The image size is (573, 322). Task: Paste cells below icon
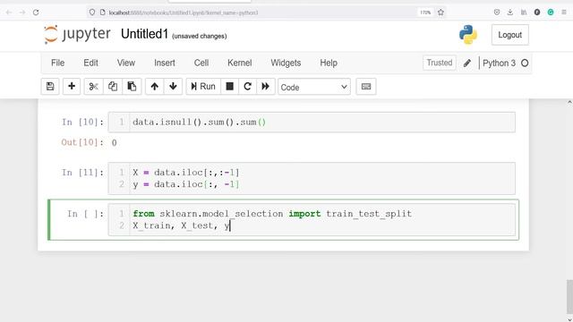coord(132,87)
